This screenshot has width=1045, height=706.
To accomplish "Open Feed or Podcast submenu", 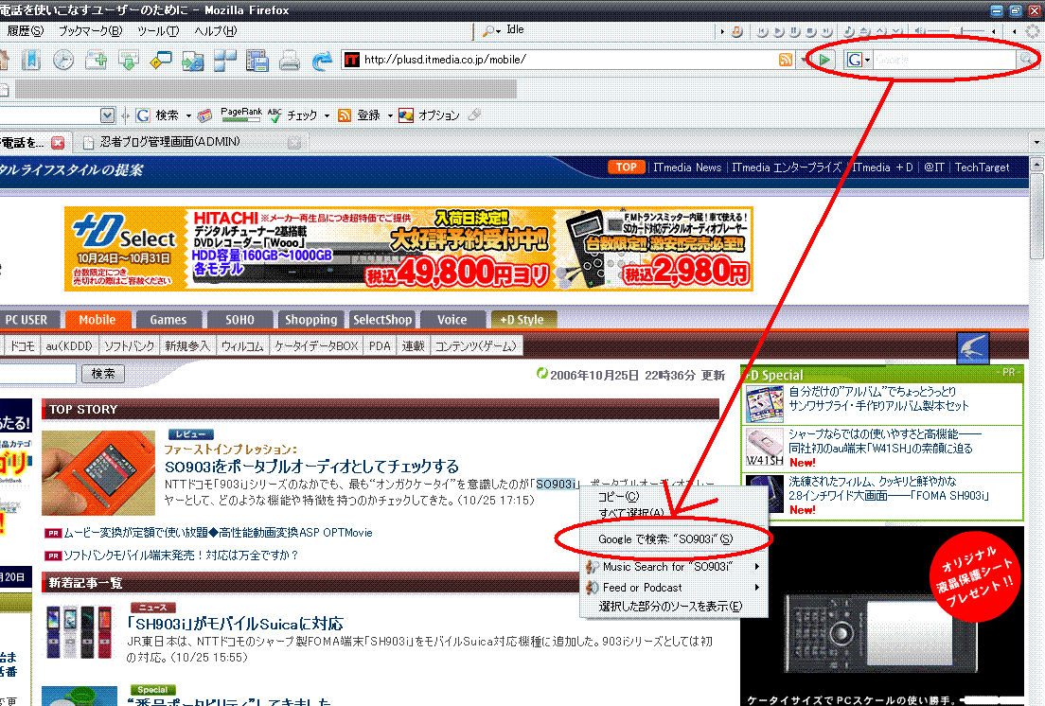I will coord(673,588).
